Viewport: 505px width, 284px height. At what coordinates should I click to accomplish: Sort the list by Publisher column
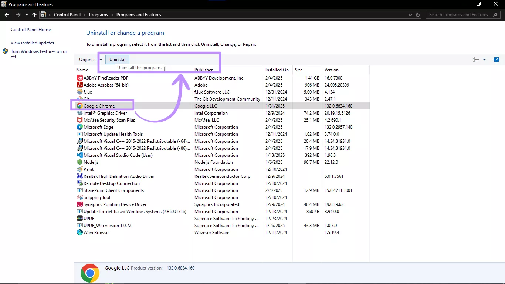203,70
